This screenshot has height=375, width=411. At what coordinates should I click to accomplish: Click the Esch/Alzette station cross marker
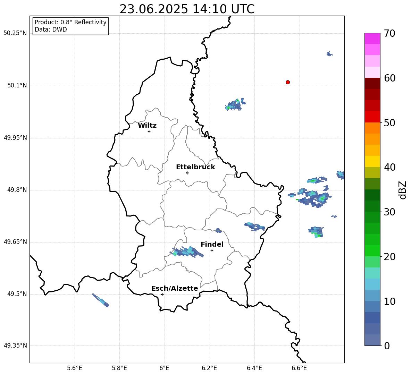coord(162,294)
